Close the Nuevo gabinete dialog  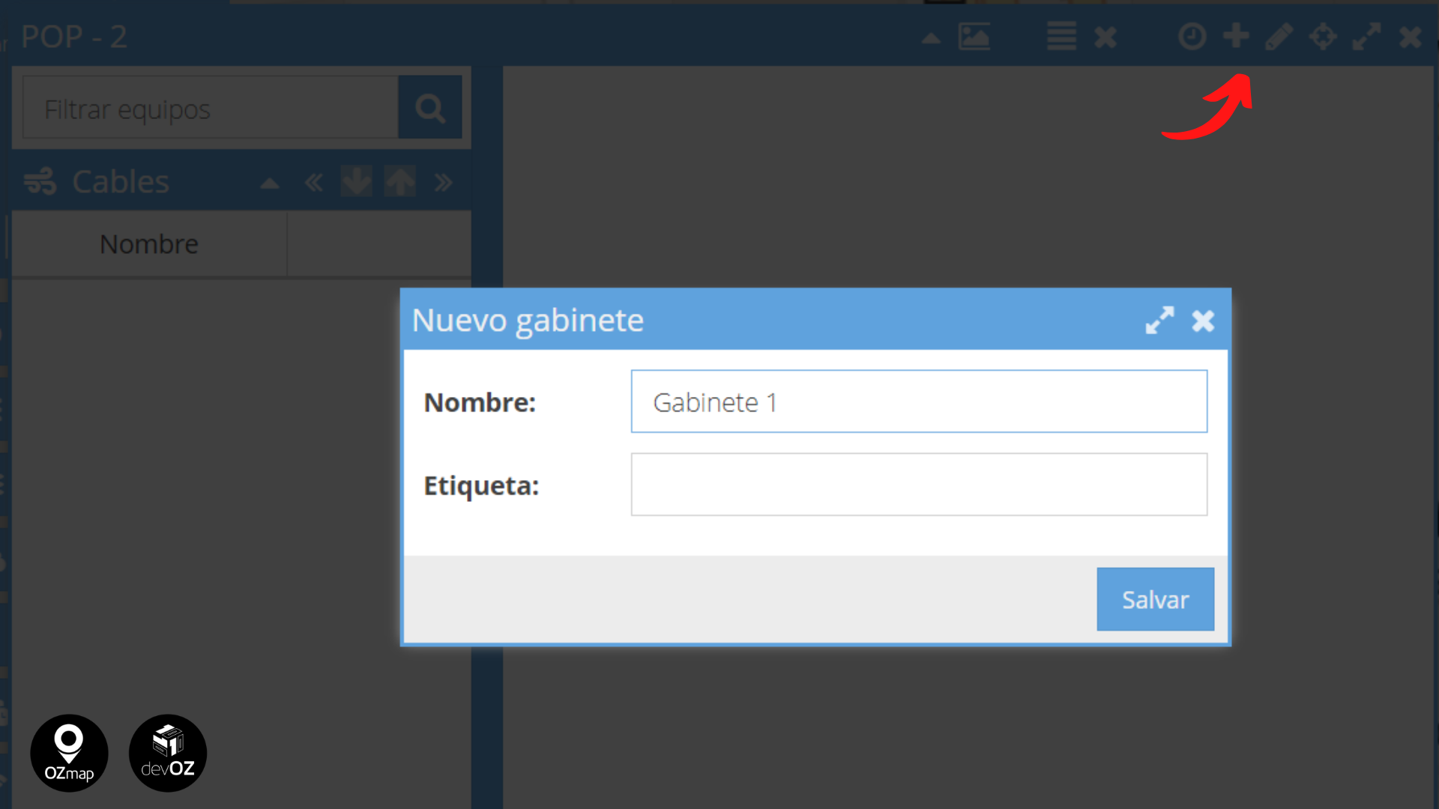pyautogui.click(x=1203, y=321)
